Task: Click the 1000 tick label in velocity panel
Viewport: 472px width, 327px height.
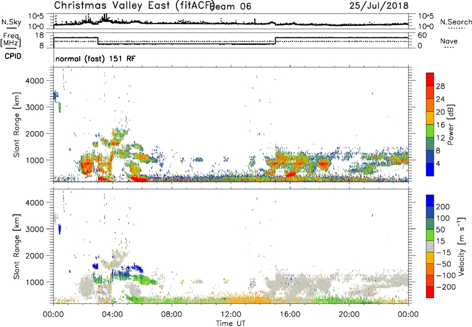Action: click(34, 282)
